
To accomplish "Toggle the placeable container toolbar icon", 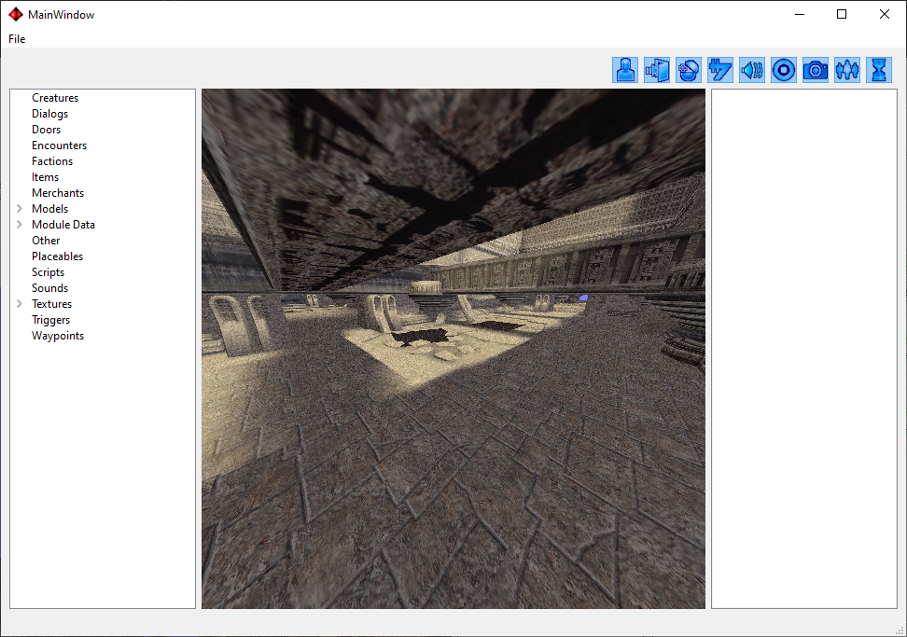I will [x=689, y=70].
